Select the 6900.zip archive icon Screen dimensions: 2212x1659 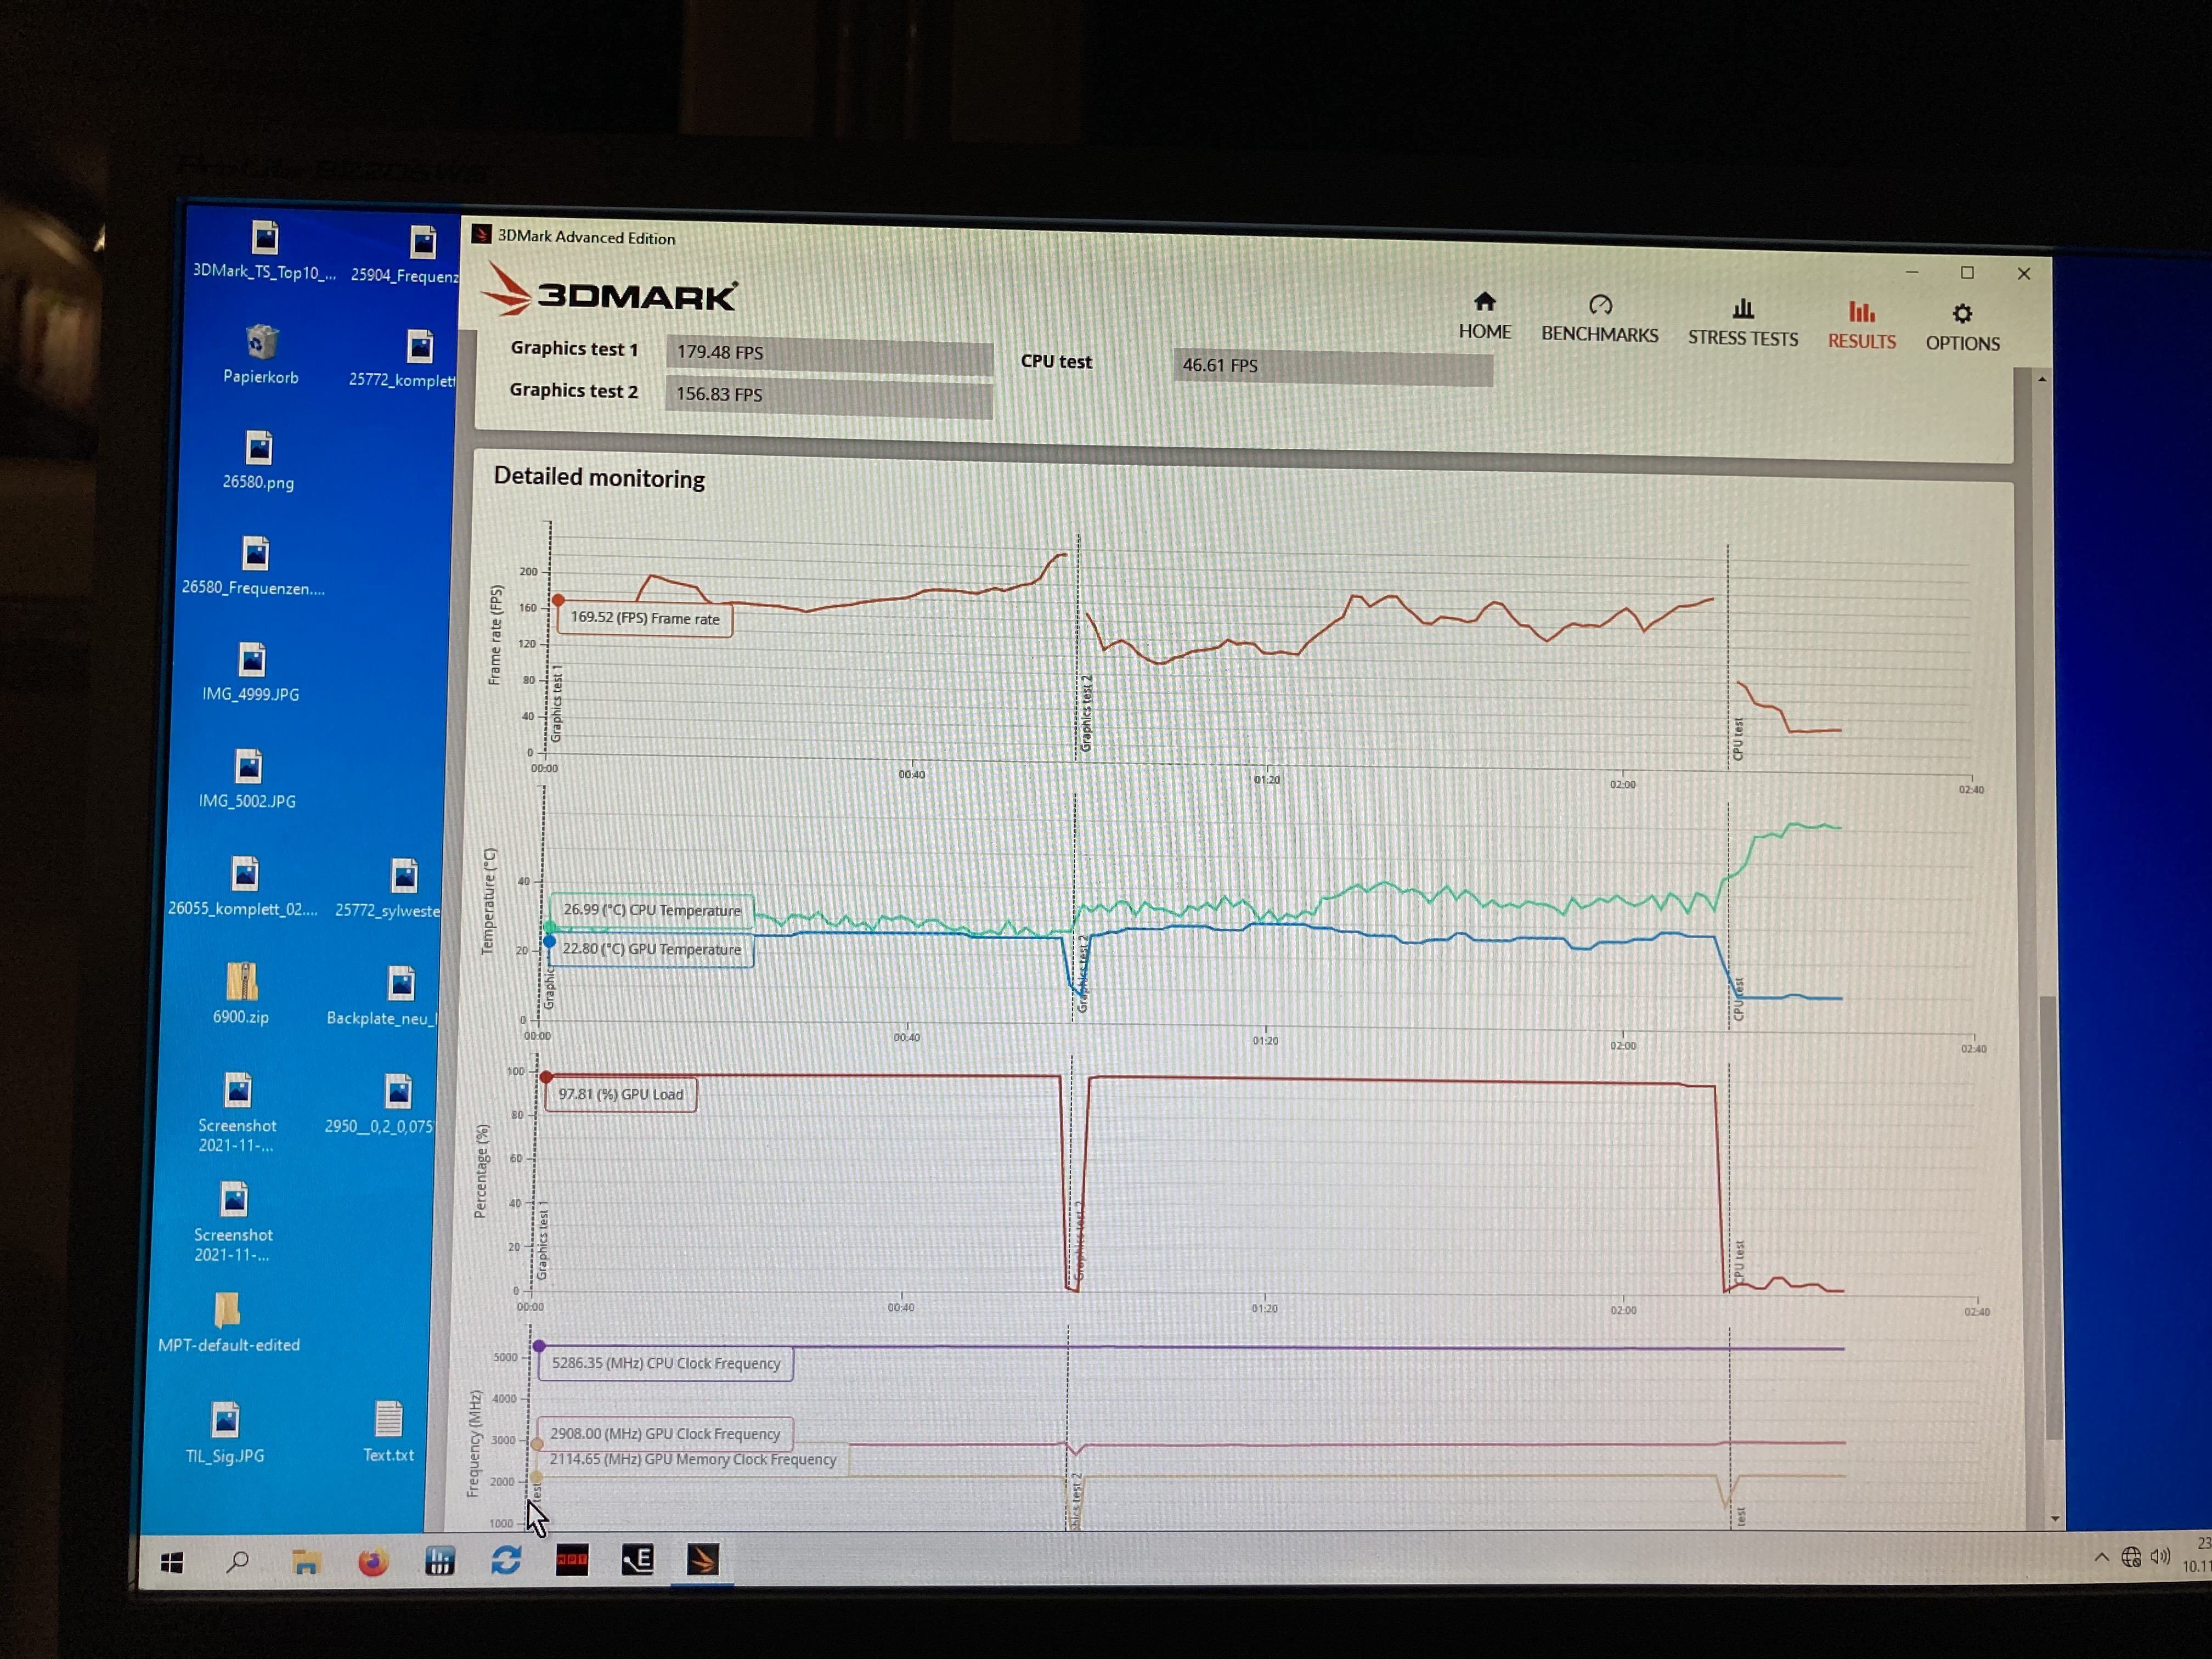click(x=241, y=994)
